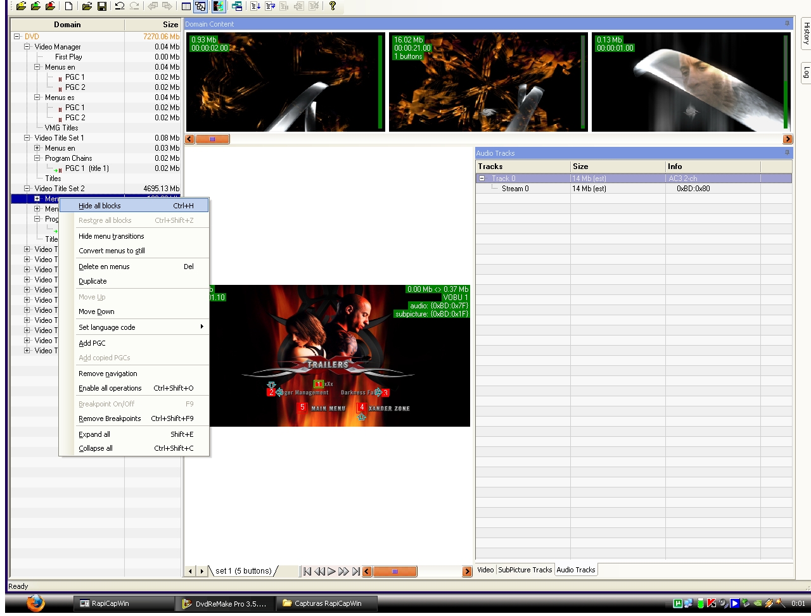Click the grayed navigate-forward arrow icon
Viewport: 811px width, 616px height.
[x=167, y=6]
